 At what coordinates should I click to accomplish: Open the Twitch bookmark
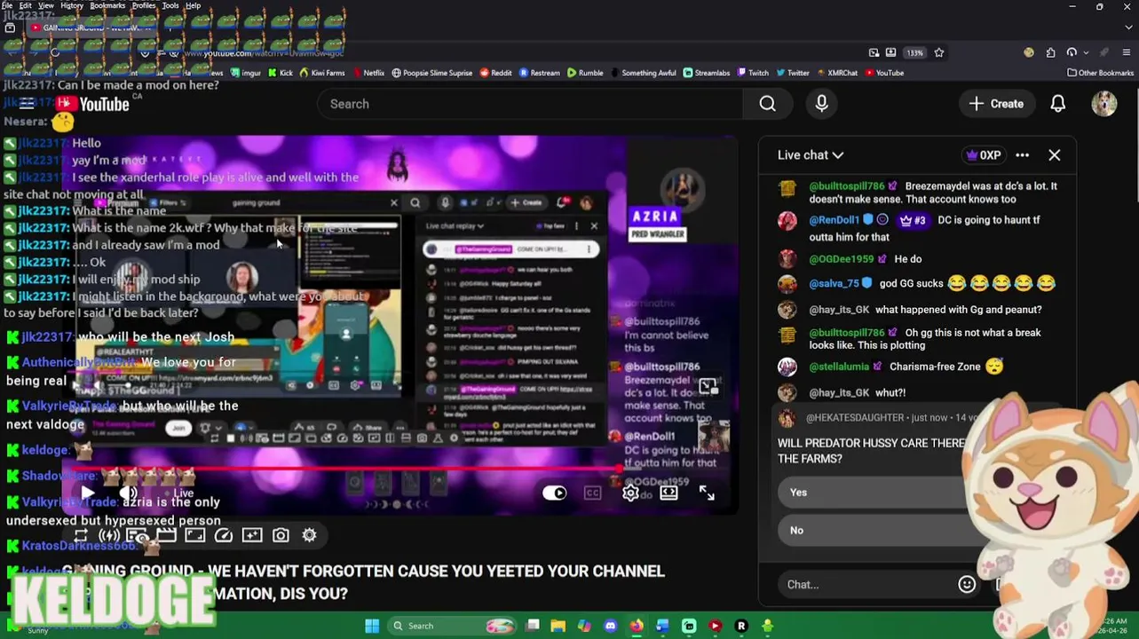point(752,73)
